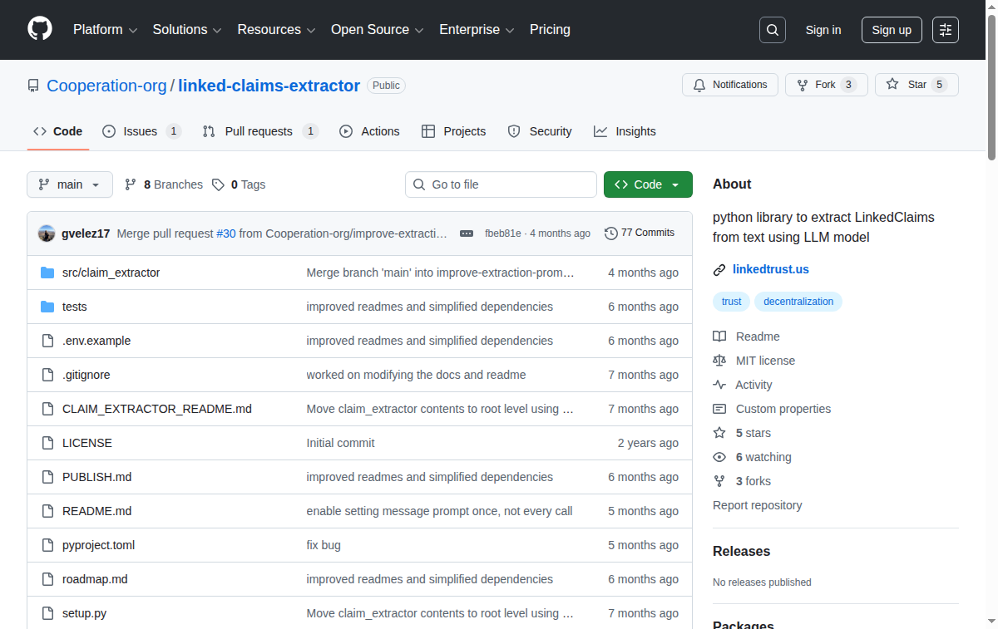Open 77 Commits history
The height and width of the screenshot is (629, 998).
click(640, 233)
